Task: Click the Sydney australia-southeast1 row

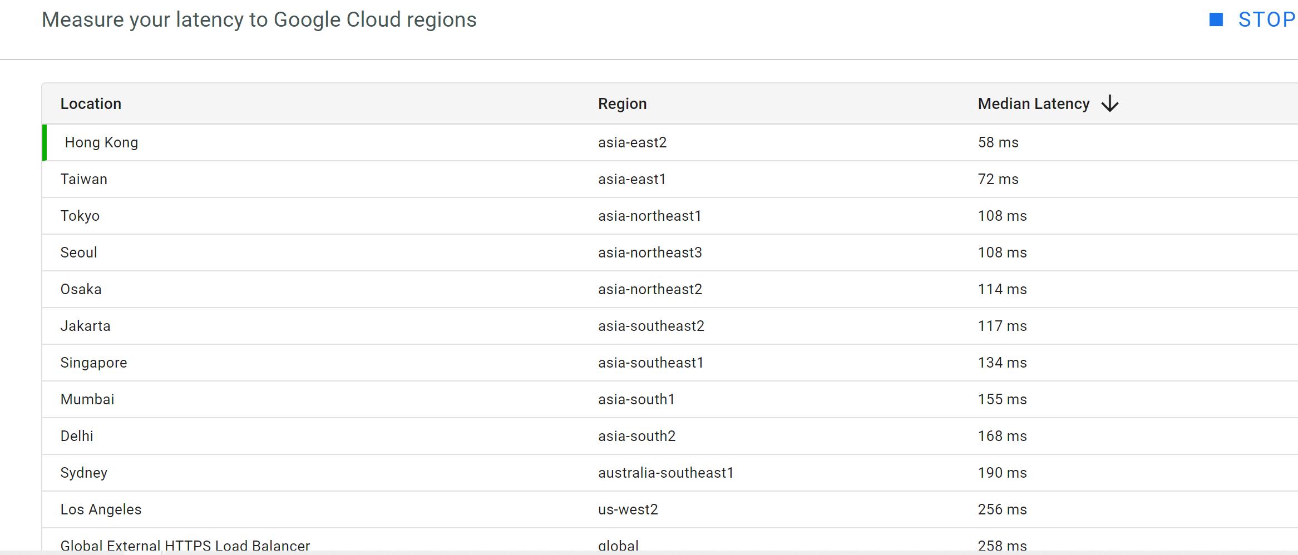Action: [389, 472]
